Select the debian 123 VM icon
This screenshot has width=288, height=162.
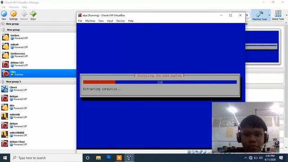pyautogui.click(x=5, y=64)
